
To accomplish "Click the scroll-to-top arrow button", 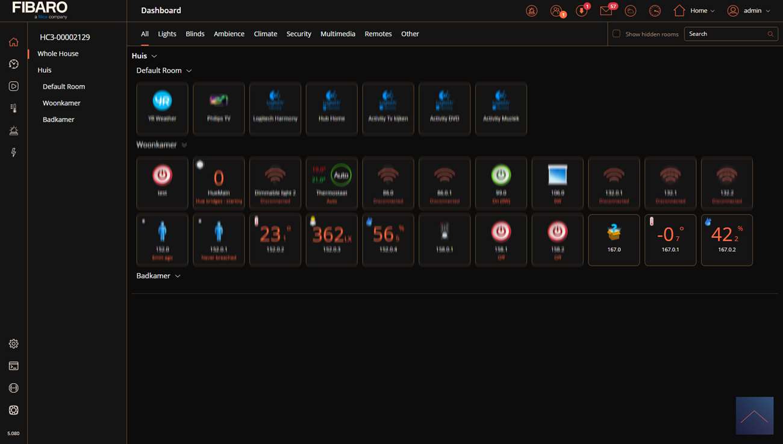I will pos(754,416).
